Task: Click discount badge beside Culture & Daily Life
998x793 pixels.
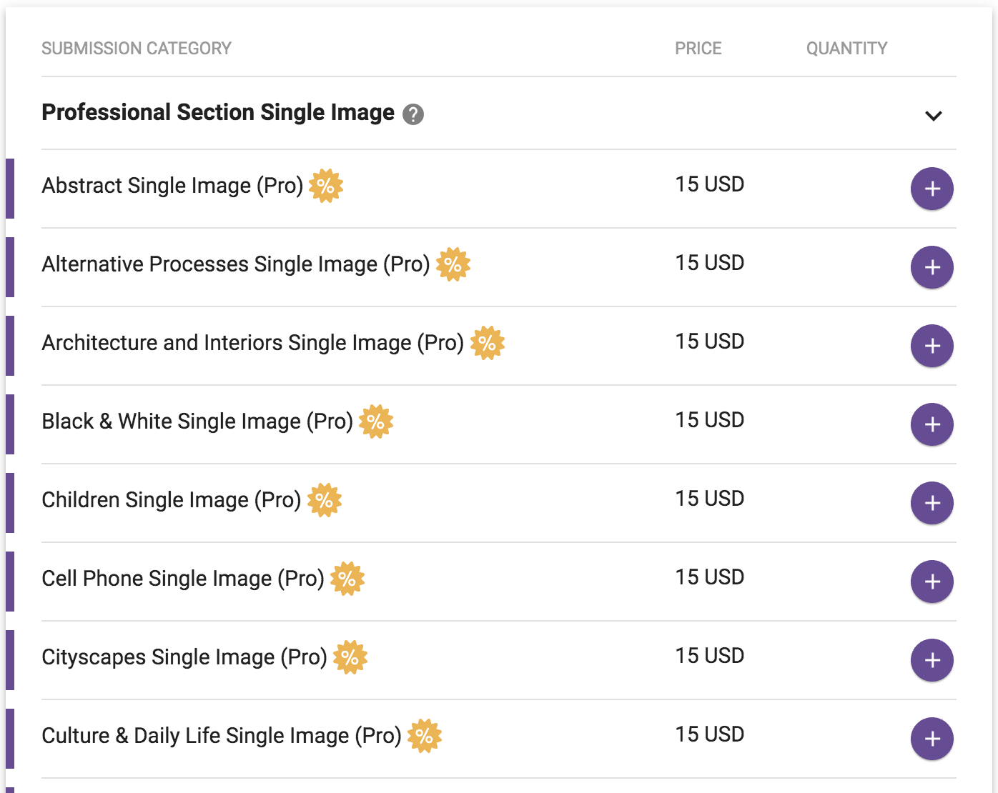Action: coord(425,736)
